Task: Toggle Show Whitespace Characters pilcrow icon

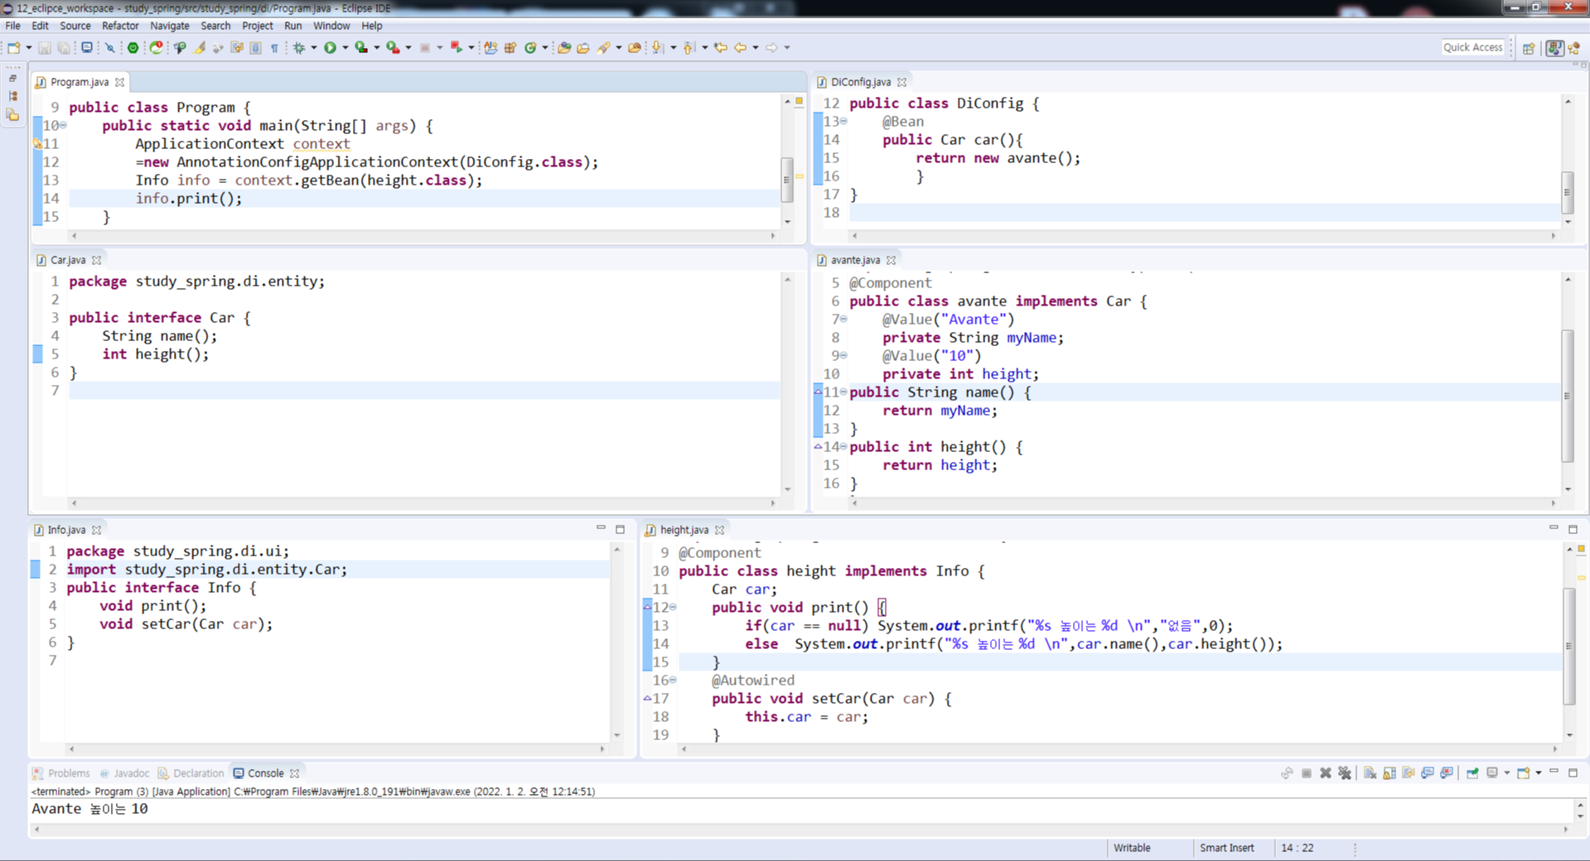Action: pos(274,48)
